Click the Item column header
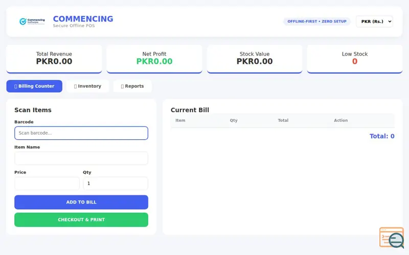 click(x=180, y=120)
